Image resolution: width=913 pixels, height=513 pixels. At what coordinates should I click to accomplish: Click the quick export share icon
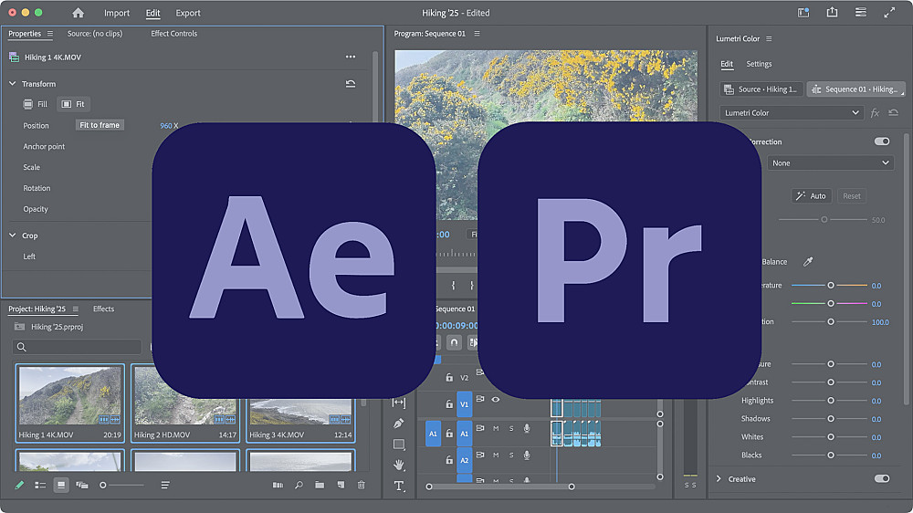click(832, 12)
